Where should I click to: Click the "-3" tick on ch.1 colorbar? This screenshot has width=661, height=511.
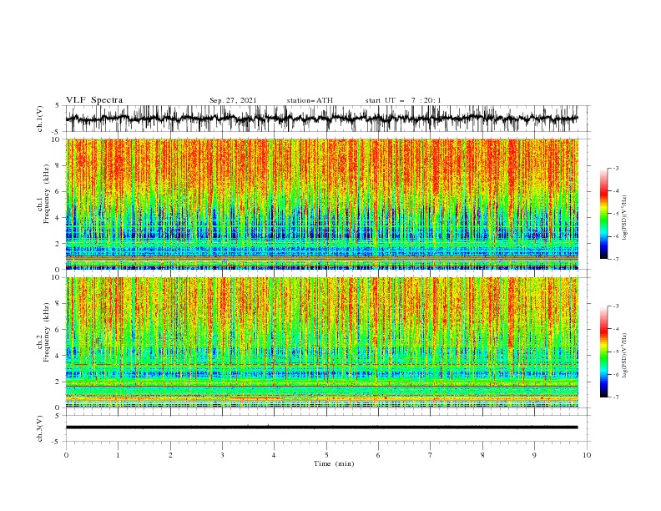[616, 168]
